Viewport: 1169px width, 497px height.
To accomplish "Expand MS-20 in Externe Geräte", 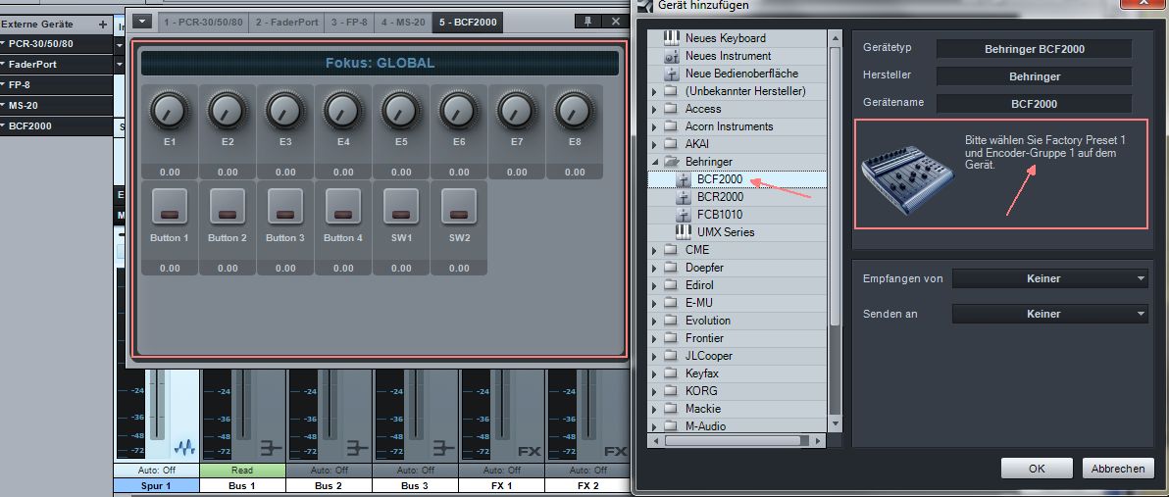I will pos(4,106).
